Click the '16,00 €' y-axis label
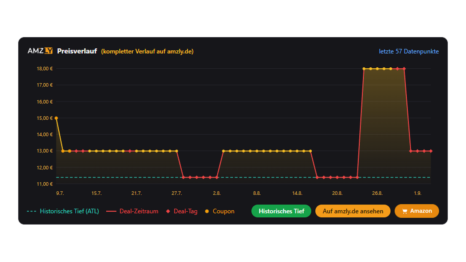Viewport: 466px width, 262px height. [45, 102]
